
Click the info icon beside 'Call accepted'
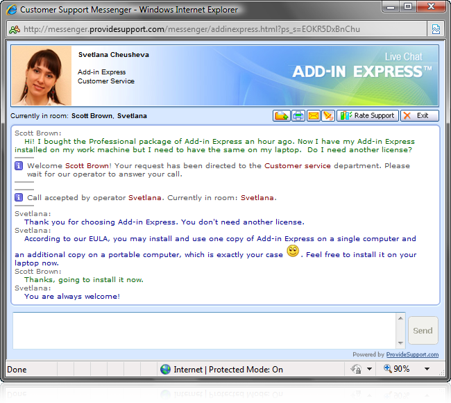19,197
